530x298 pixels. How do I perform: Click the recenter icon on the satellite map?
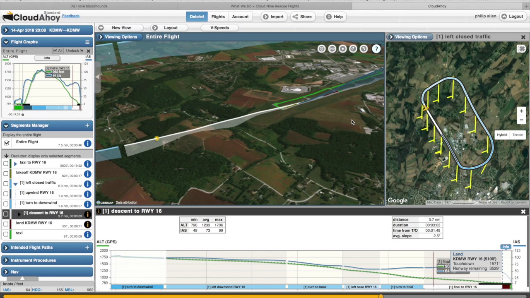click(522, 49)
